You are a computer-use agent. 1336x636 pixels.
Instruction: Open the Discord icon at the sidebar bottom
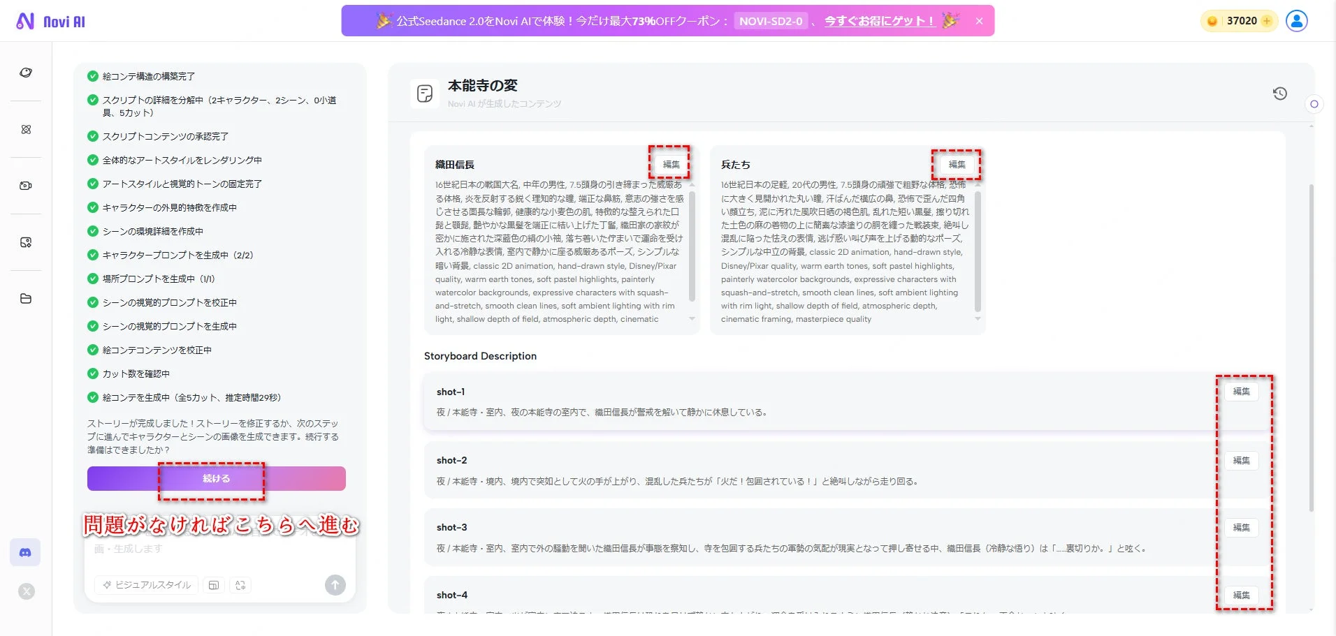pos(26,552)
